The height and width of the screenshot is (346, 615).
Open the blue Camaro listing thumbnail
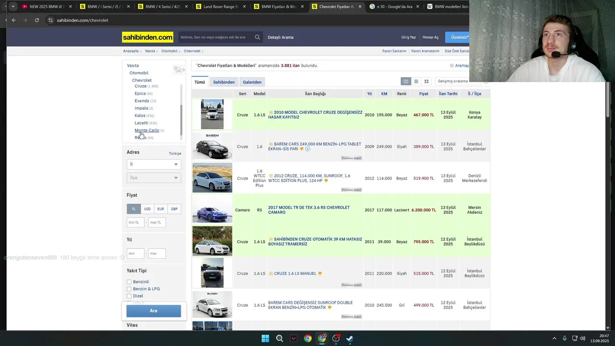click(212, 210)
